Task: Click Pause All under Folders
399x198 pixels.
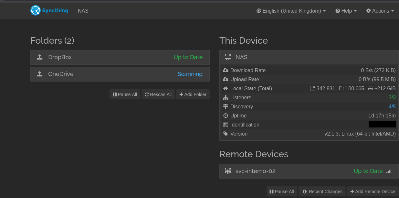Action: [125, 94]
